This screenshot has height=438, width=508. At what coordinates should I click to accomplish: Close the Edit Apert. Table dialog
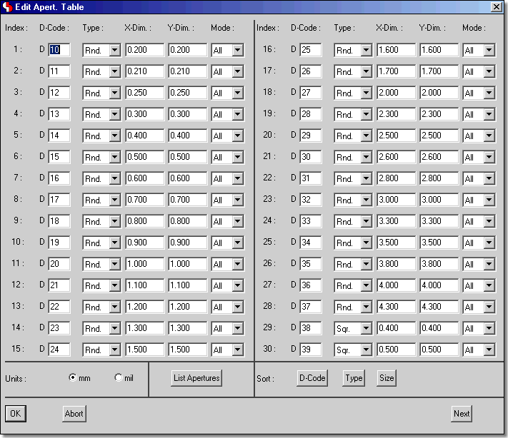[x=497, y=7]
